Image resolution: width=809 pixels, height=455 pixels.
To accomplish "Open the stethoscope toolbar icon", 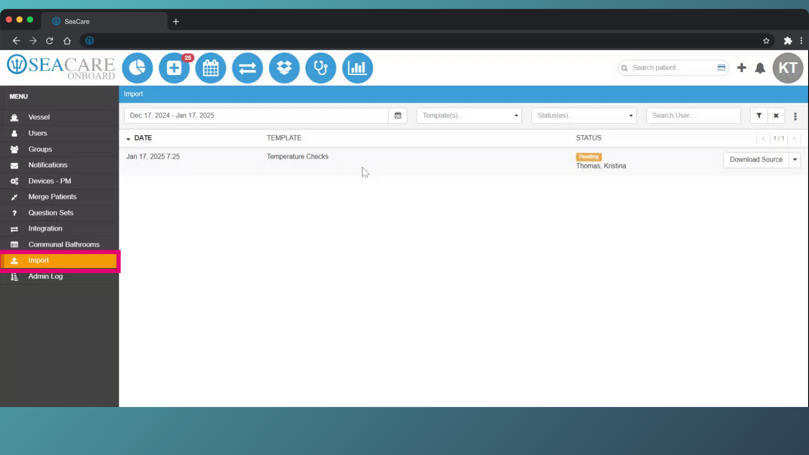I will 321,68.
